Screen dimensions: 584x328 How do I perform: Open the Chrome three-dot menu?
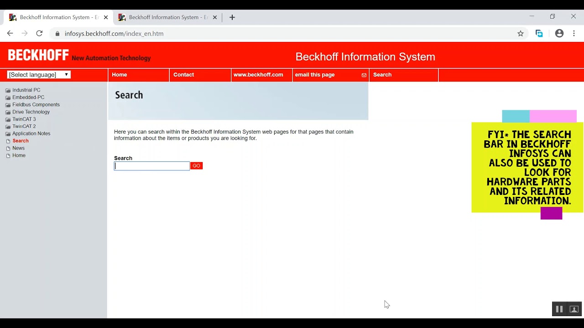pos(574,33)
